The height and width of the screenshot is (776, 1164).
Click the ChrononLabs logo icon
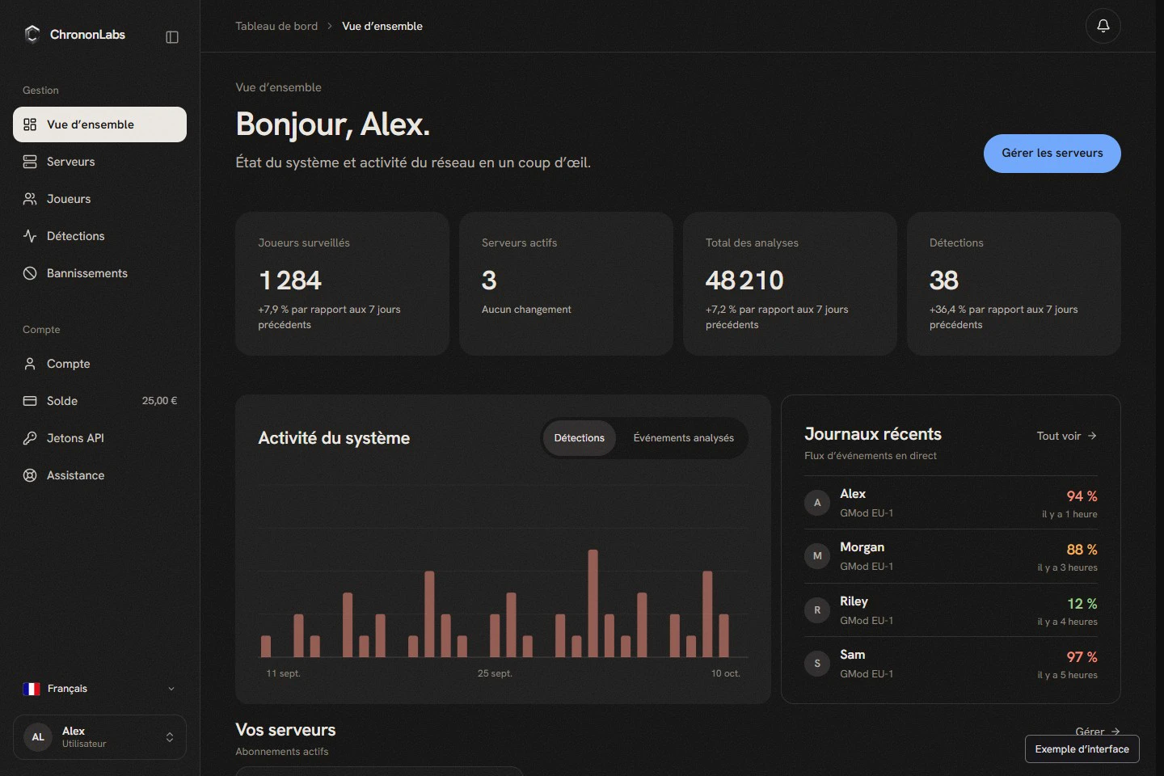pos(32,34)
